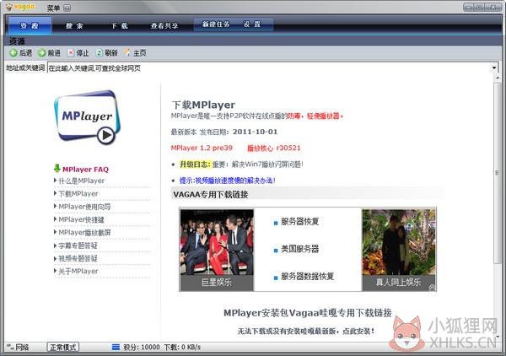
Task: Click the 点此安装 install link text
Action: coord(358,331)
